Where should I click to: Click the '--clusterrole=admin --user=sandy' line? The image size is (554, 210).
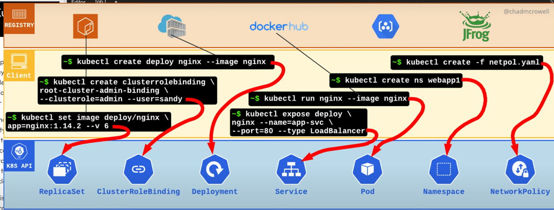(x=111, y=99)
